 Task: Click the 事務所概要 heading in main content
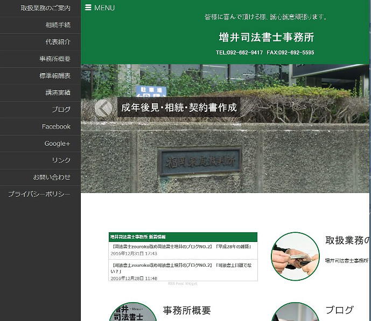pyautogui.click(x=187, y=310)
